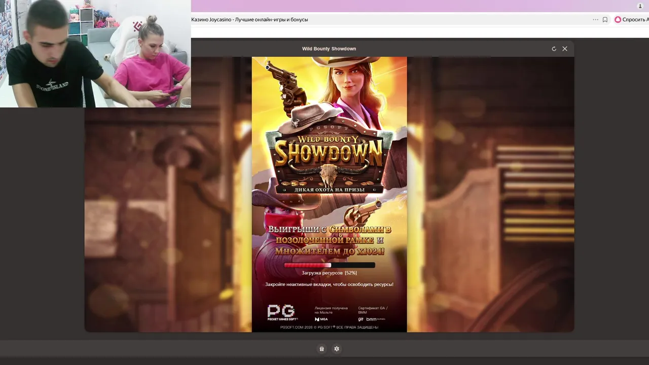Bookmark this page with the bookmark icon
This screenshot has height=365, width=649.
coord(605,20)
